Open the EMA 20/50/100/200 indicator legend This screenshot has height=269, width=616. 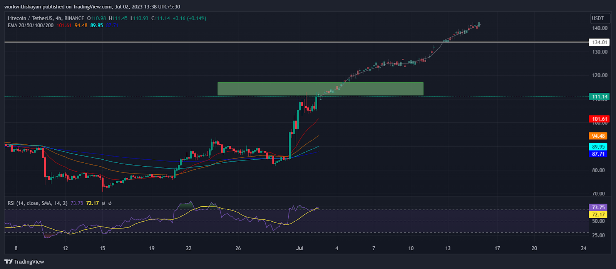(x=31, y=25)
